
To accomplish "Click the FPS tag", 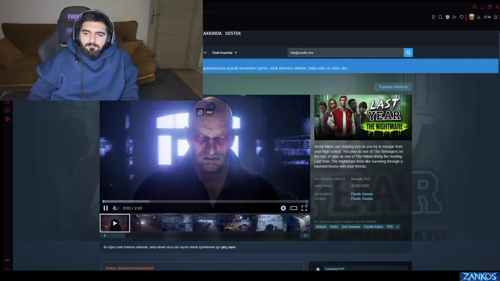I will point(390,227).
